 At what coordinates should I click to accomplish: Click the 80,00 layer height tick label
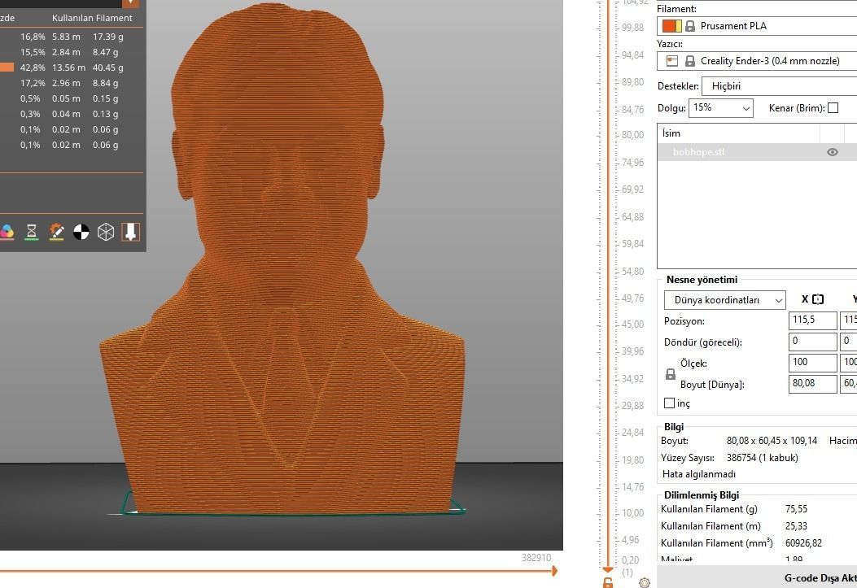632,135
